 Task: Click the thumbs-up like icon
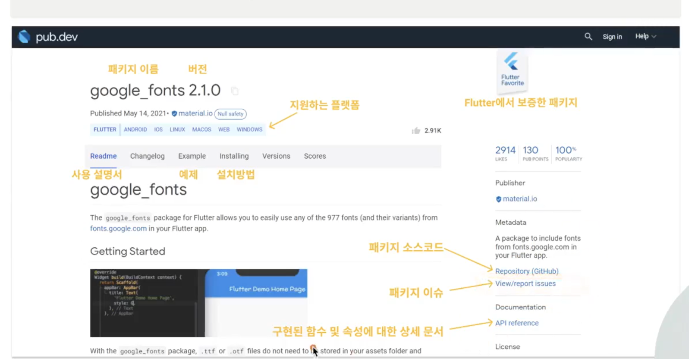pyautogui.click(x=416, y=130)
